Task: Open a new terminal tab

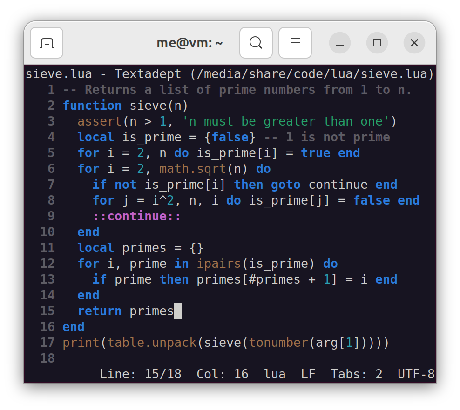Action: pyautogui.click(x=47, y=43)
